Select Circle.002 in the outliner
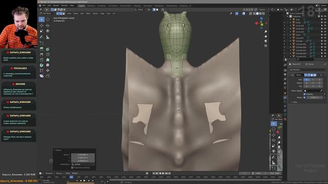 300,29
